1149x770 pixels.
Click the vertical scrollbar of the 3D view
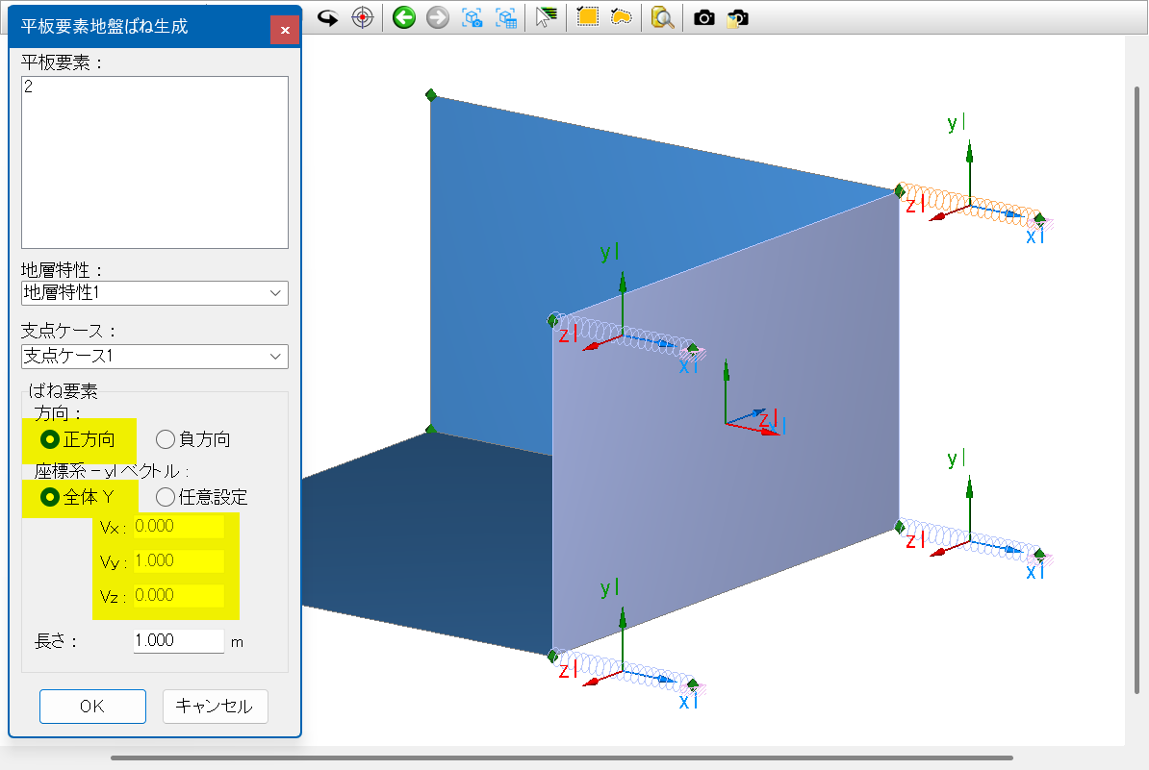click(1136, 389)
